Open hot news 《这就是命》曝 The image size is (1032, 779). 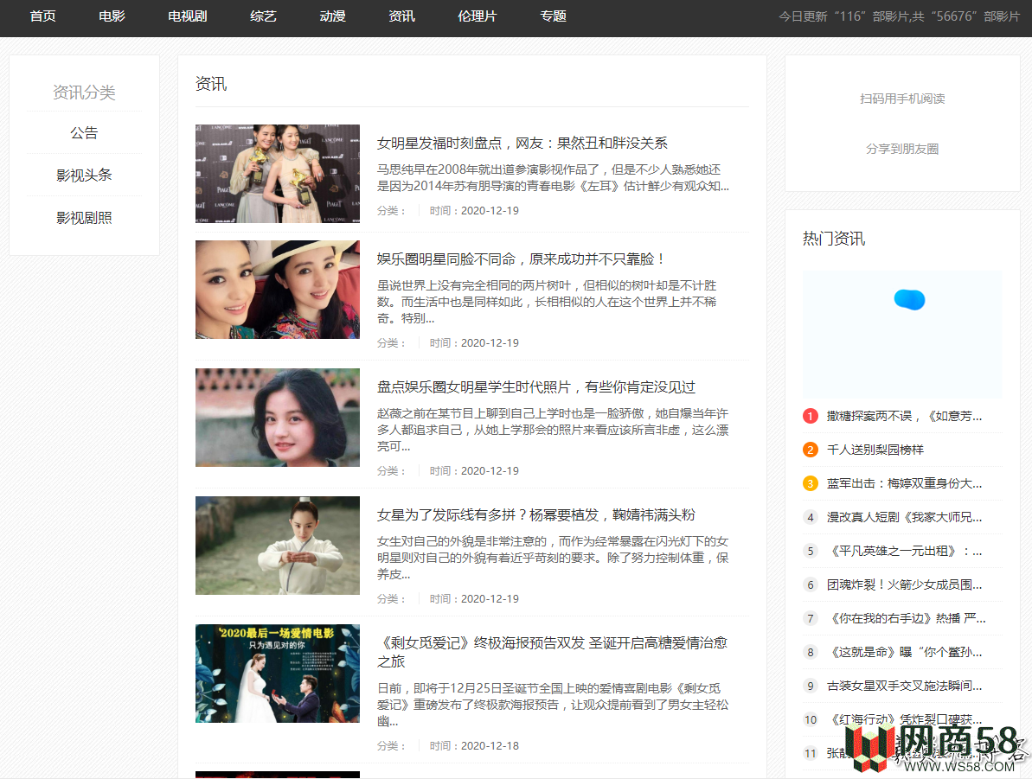tap(904, 652)
